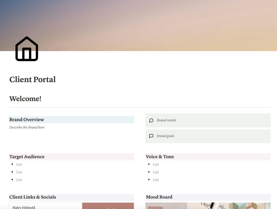Click 'Describe the brand here' placeholder text
Viewport: 277px width, 209px height.
pos(27,127)
